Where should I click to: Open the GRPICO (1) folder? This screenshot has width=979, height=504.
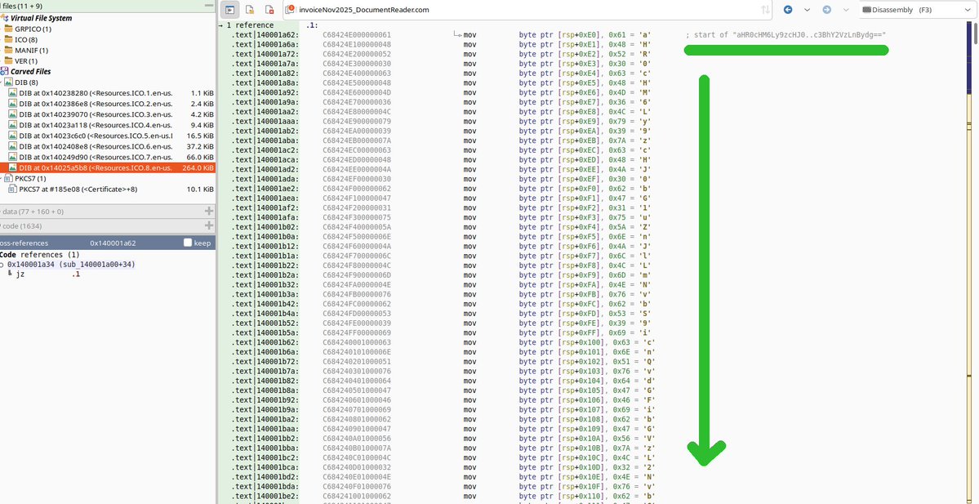(33, 29)
